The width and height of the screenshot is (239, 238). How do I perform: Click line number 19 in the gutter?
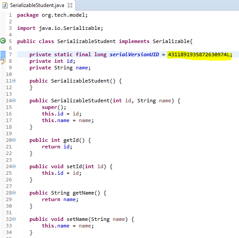pos(9,133)
